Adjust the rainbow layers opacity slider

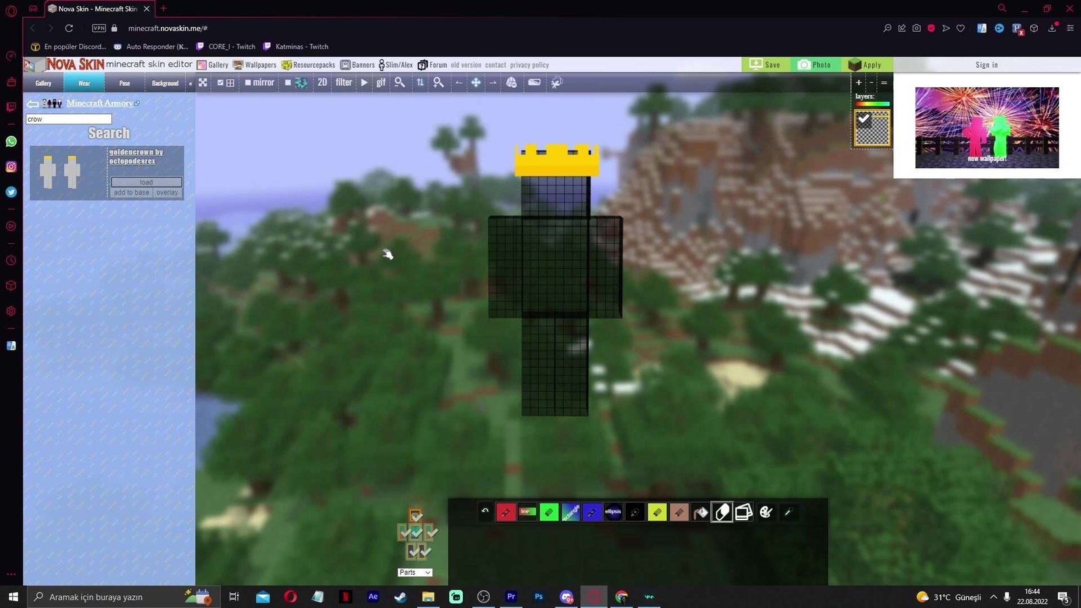(x=872, y=104)
